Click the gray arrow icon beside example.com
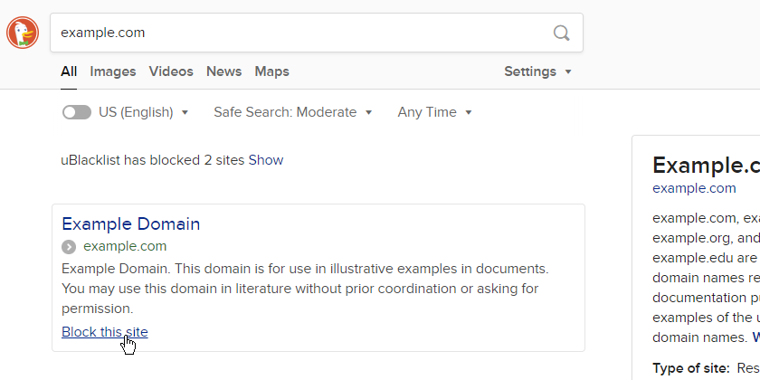 [x=69, y=247]
